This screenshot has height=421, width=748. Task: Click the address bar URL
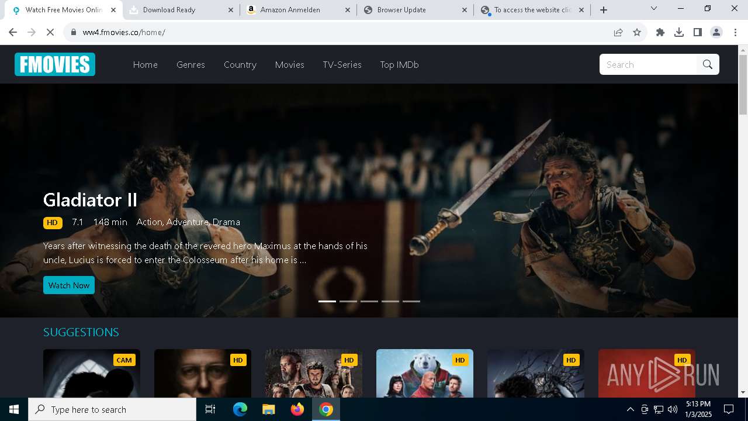point(124,32)
